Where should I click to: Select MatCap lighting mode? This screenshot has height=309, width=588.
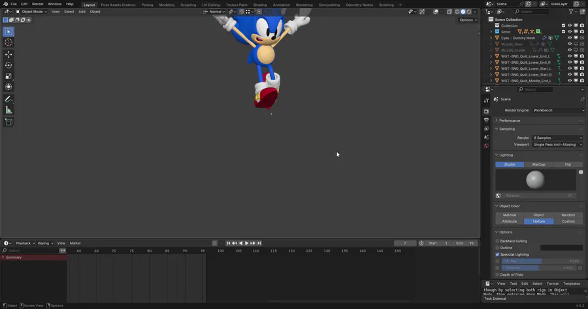(x=538, y=164)
